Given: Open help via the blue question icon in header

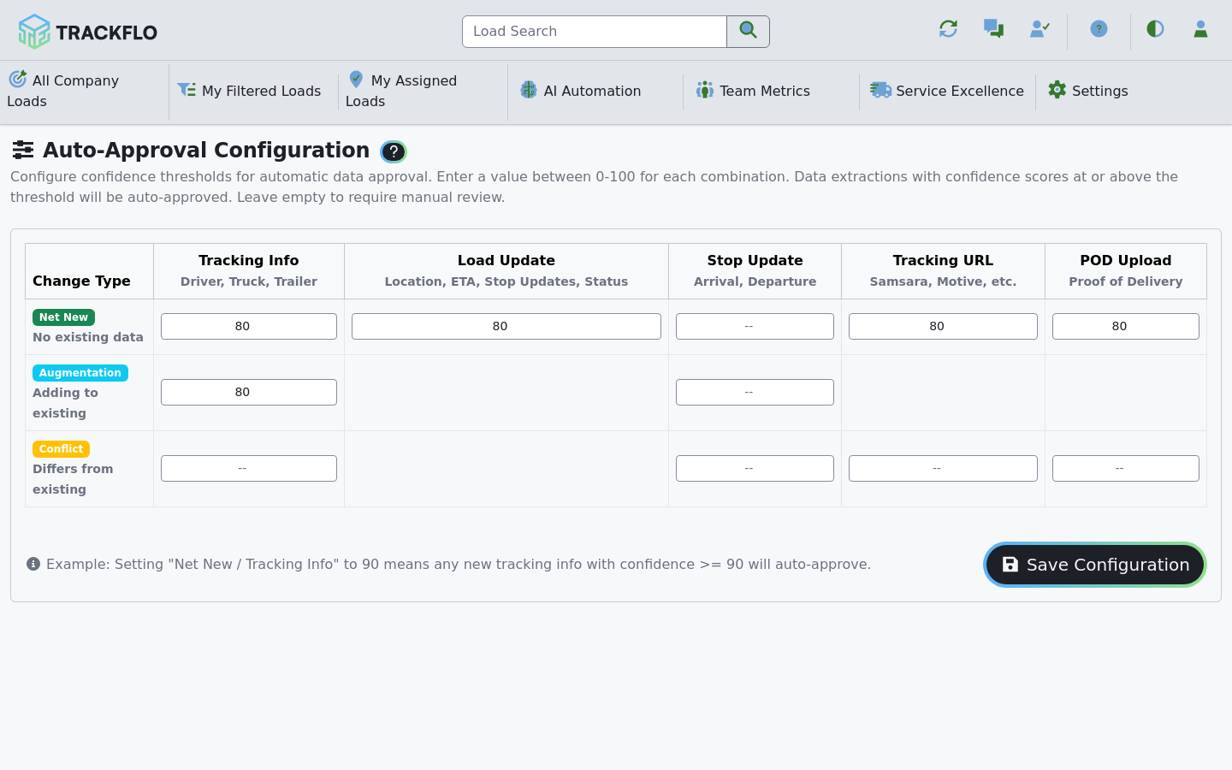Looking at the screenshot, I should pos(1099,29).
